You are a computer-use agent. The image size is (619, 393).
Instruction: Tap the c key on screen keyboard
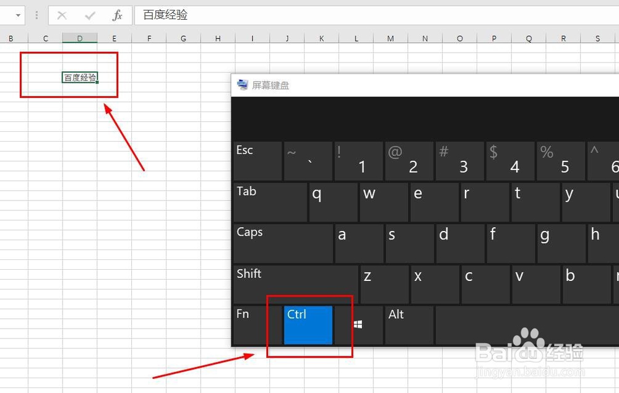tap(485, 285)
